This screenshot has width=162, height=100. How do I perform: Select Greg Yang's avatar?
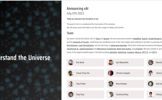[x=71, y=94]
